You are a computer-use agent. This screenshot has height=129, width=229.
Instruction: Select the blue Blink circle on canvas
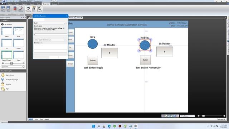93,44
